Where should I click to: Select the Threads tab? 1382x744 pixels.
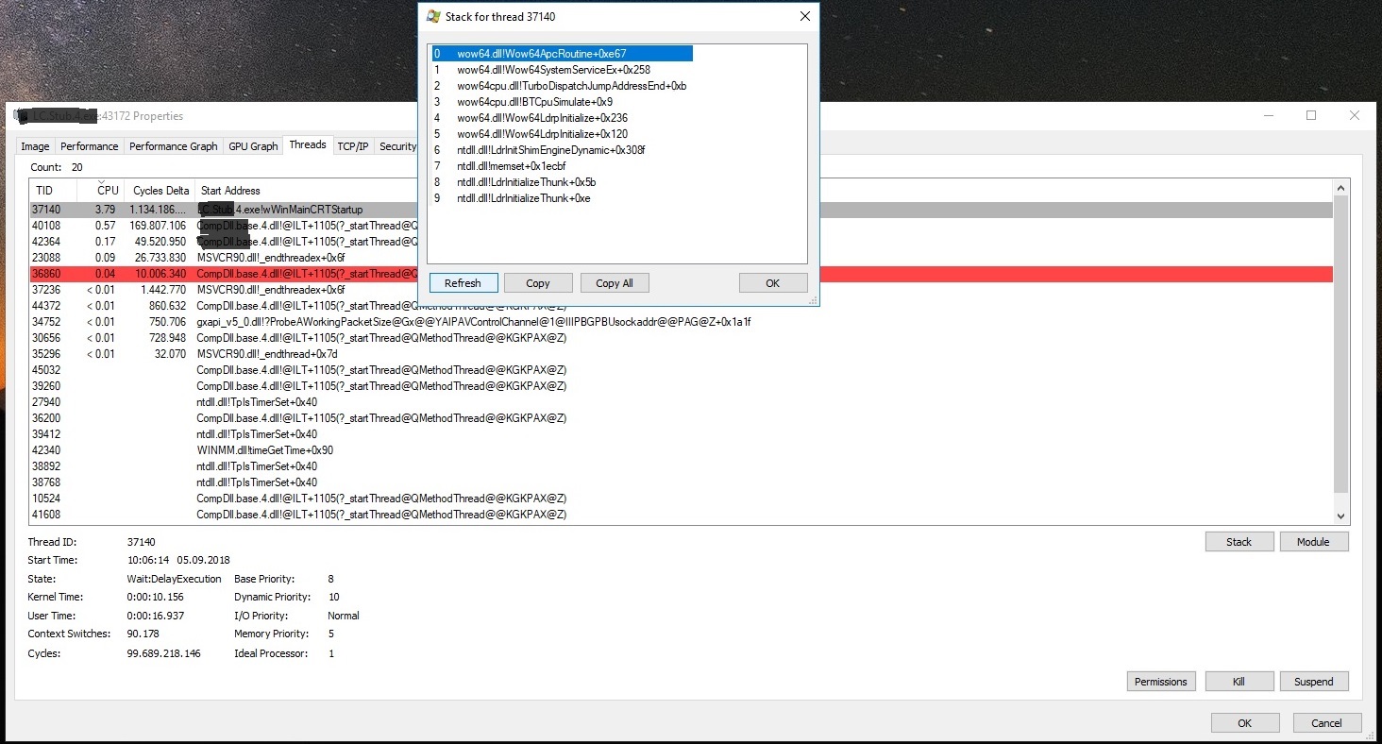coord(308,144)
